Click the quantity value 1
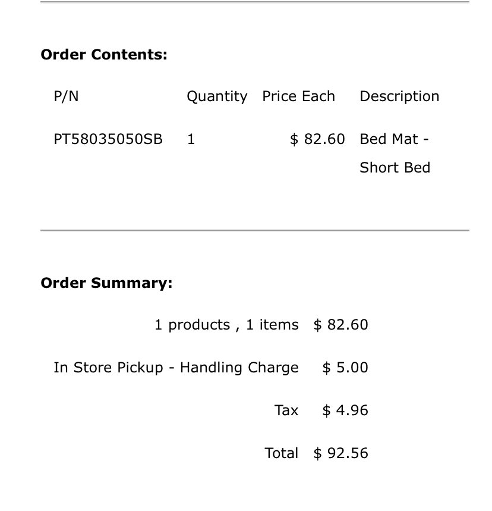 click(191, 139)
